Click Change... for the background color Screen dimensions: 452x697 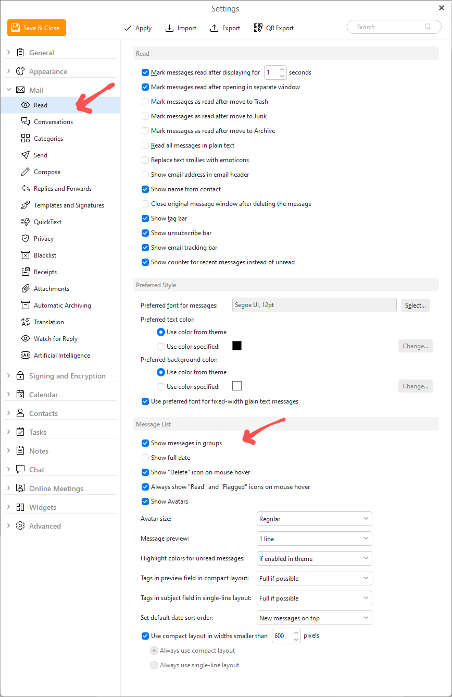coord(416,386)
